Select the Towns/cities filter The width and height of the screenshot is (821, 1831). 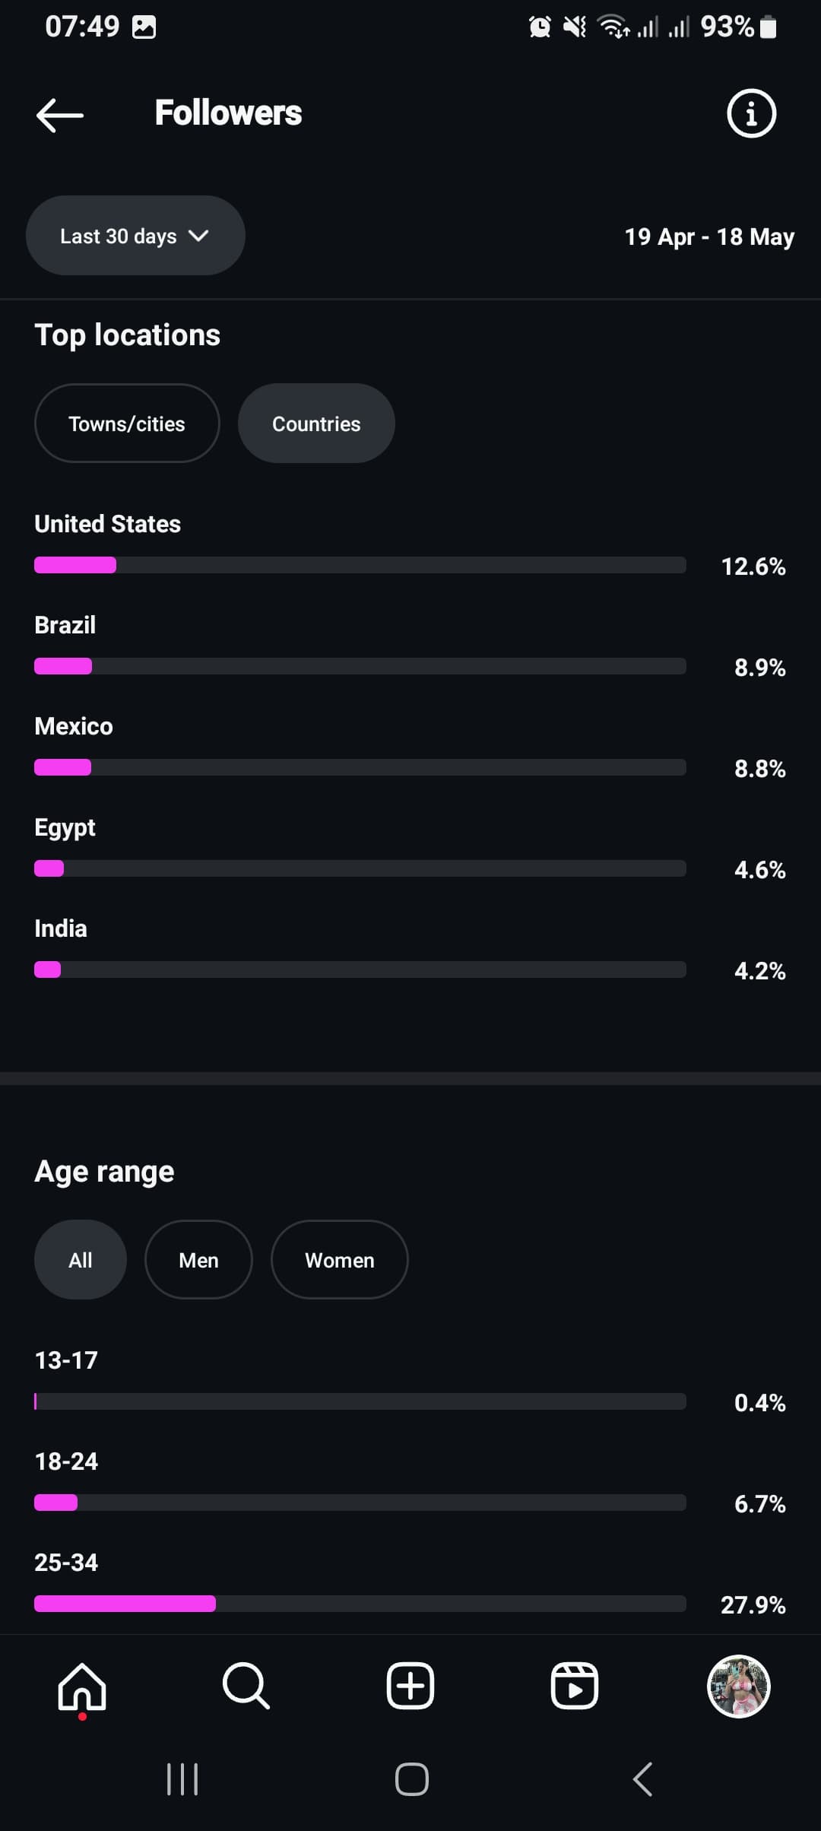(x=127, y=424)
